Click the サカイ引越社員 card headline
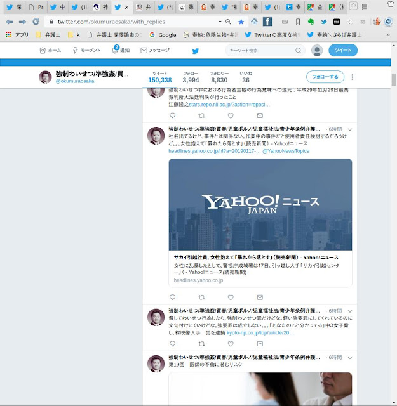This screenshot has height=406, width=397. (x=256, y=258)
